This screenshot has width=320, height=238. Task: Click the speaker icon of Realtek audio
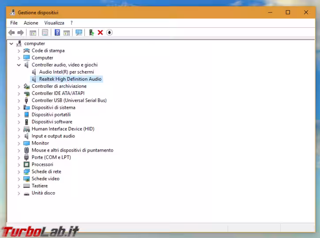tap(34, 79)
